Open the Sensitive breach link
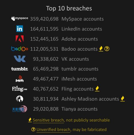Screen dimensions: 134x135 (48, 120)
